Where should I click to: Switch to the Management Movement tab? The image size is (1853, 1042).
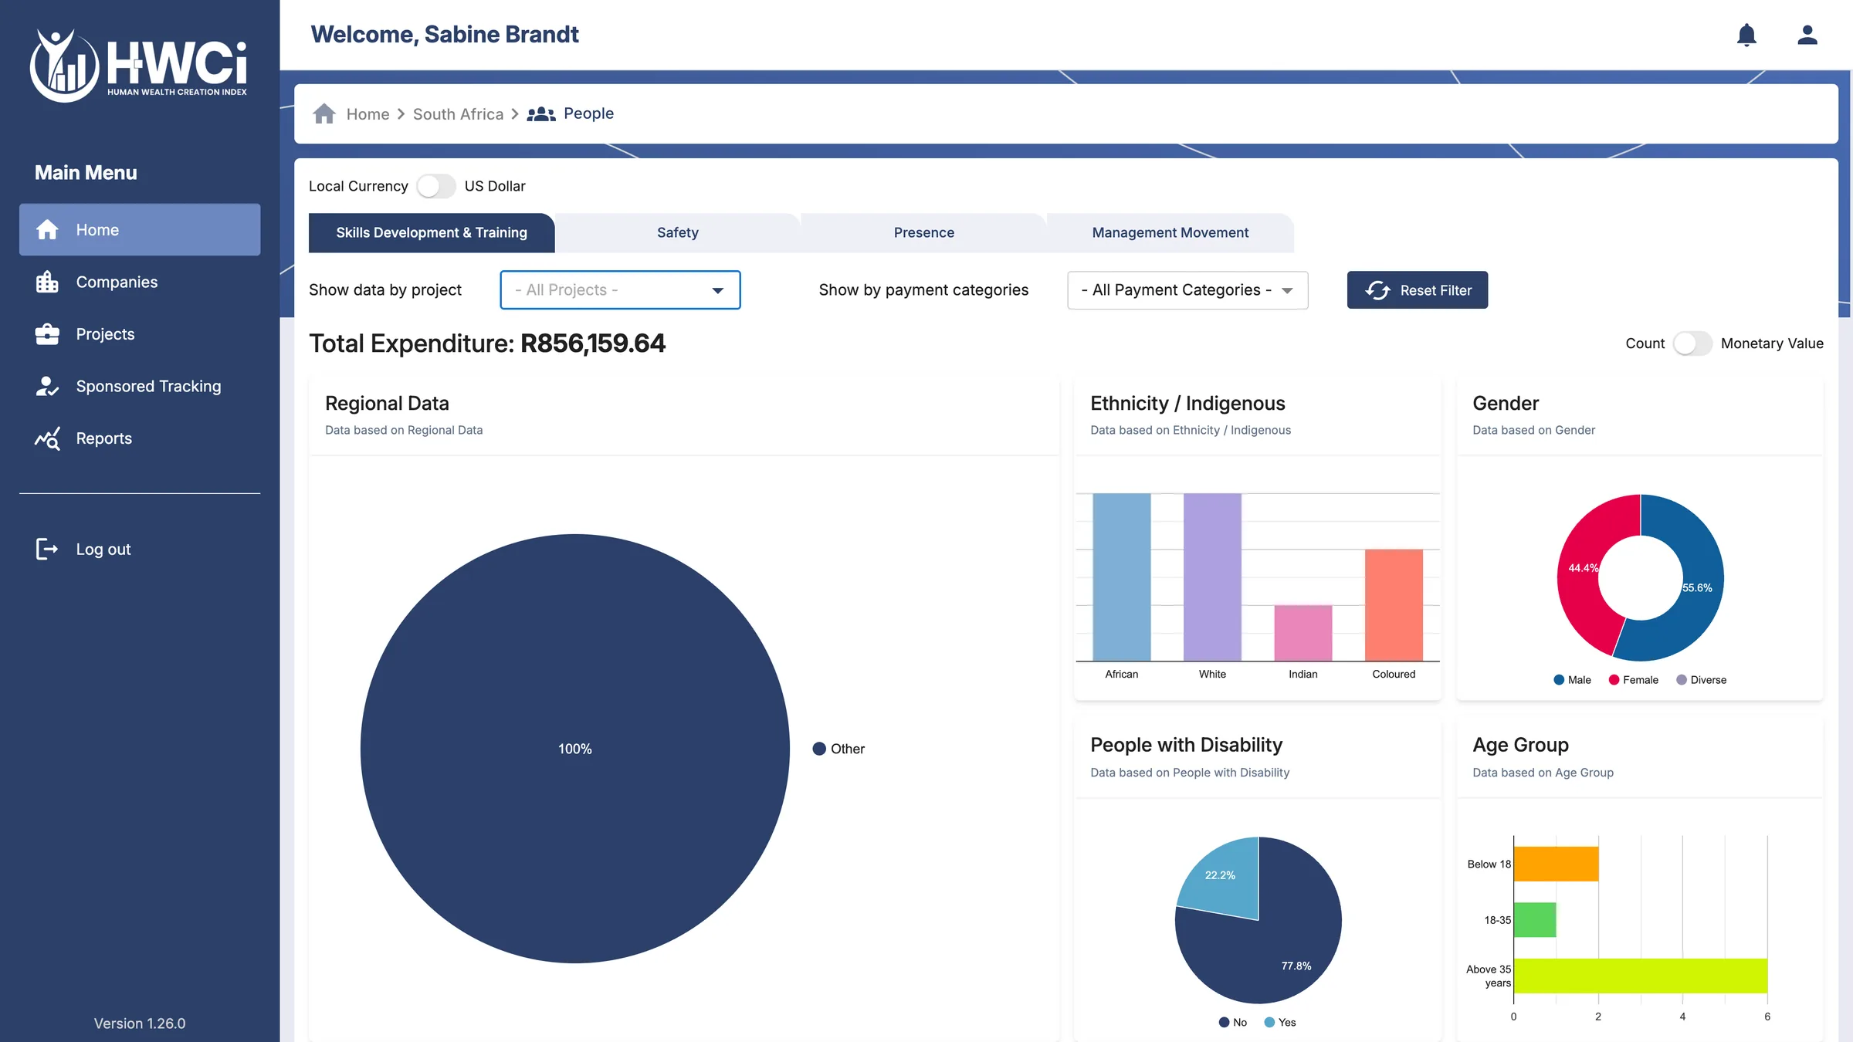tap(1170, 232)
